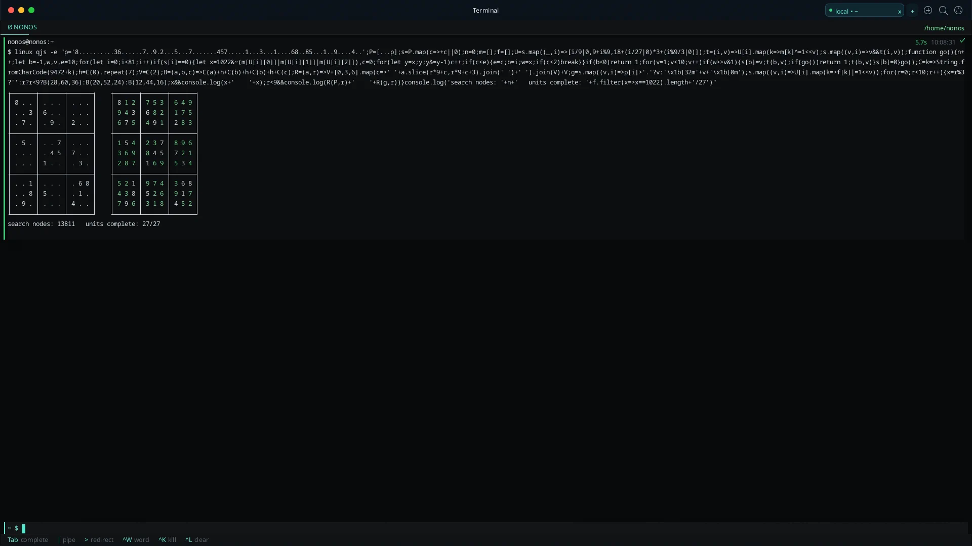Click the nonos@nonos:~ prompt header

(x=30, y=42)
